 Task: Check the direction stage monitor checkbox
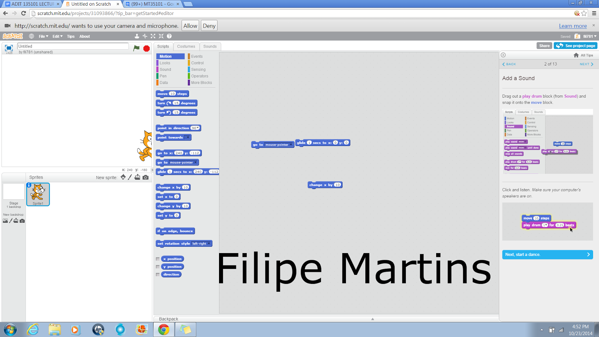(158, 274)
